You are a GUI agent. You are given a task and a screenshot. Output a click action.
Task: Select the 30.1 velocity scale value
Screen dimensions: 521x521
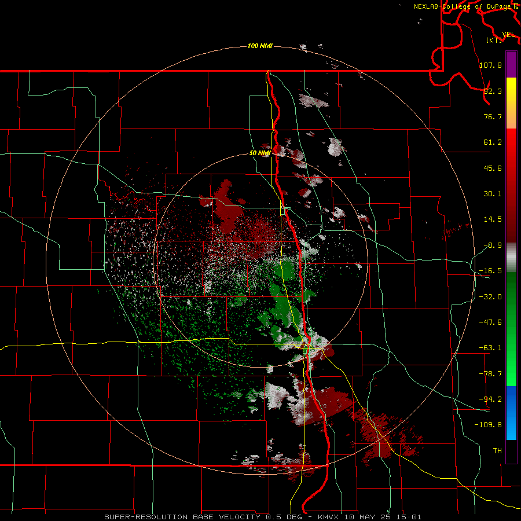[493, 194]
